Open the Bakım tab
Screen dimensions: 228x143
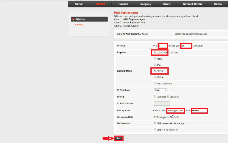tap(218, 4)
